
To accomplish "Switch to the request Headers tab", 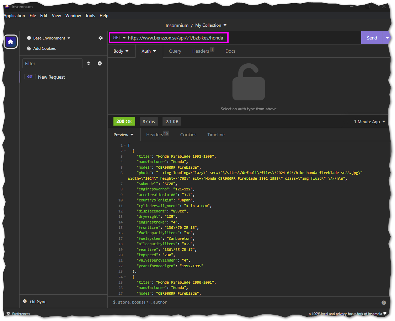I will pos(203,51).
